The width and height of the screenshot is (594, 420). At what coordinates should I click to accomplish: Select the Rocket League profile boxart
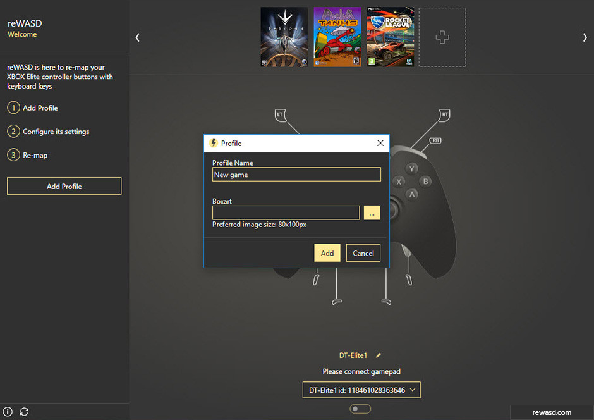[390, 37]
